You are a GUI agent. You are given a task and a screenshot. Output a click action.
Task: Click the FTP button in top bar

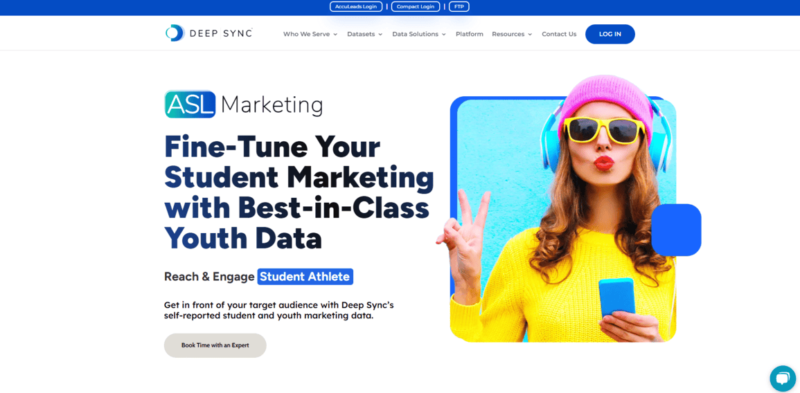coord(459,7)
